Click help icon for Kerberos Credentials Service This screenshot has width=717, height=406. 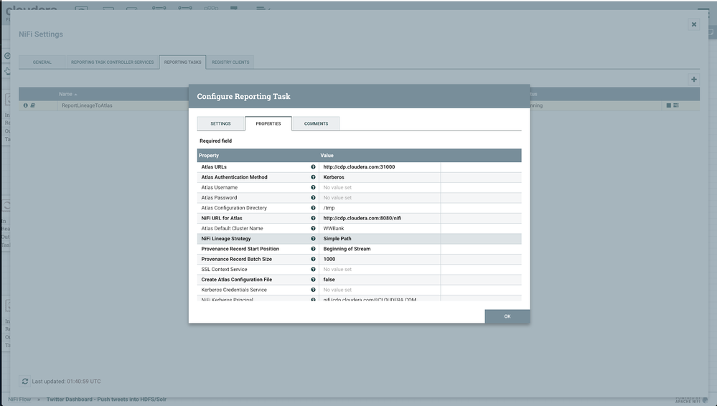click(x=313, y=290)
